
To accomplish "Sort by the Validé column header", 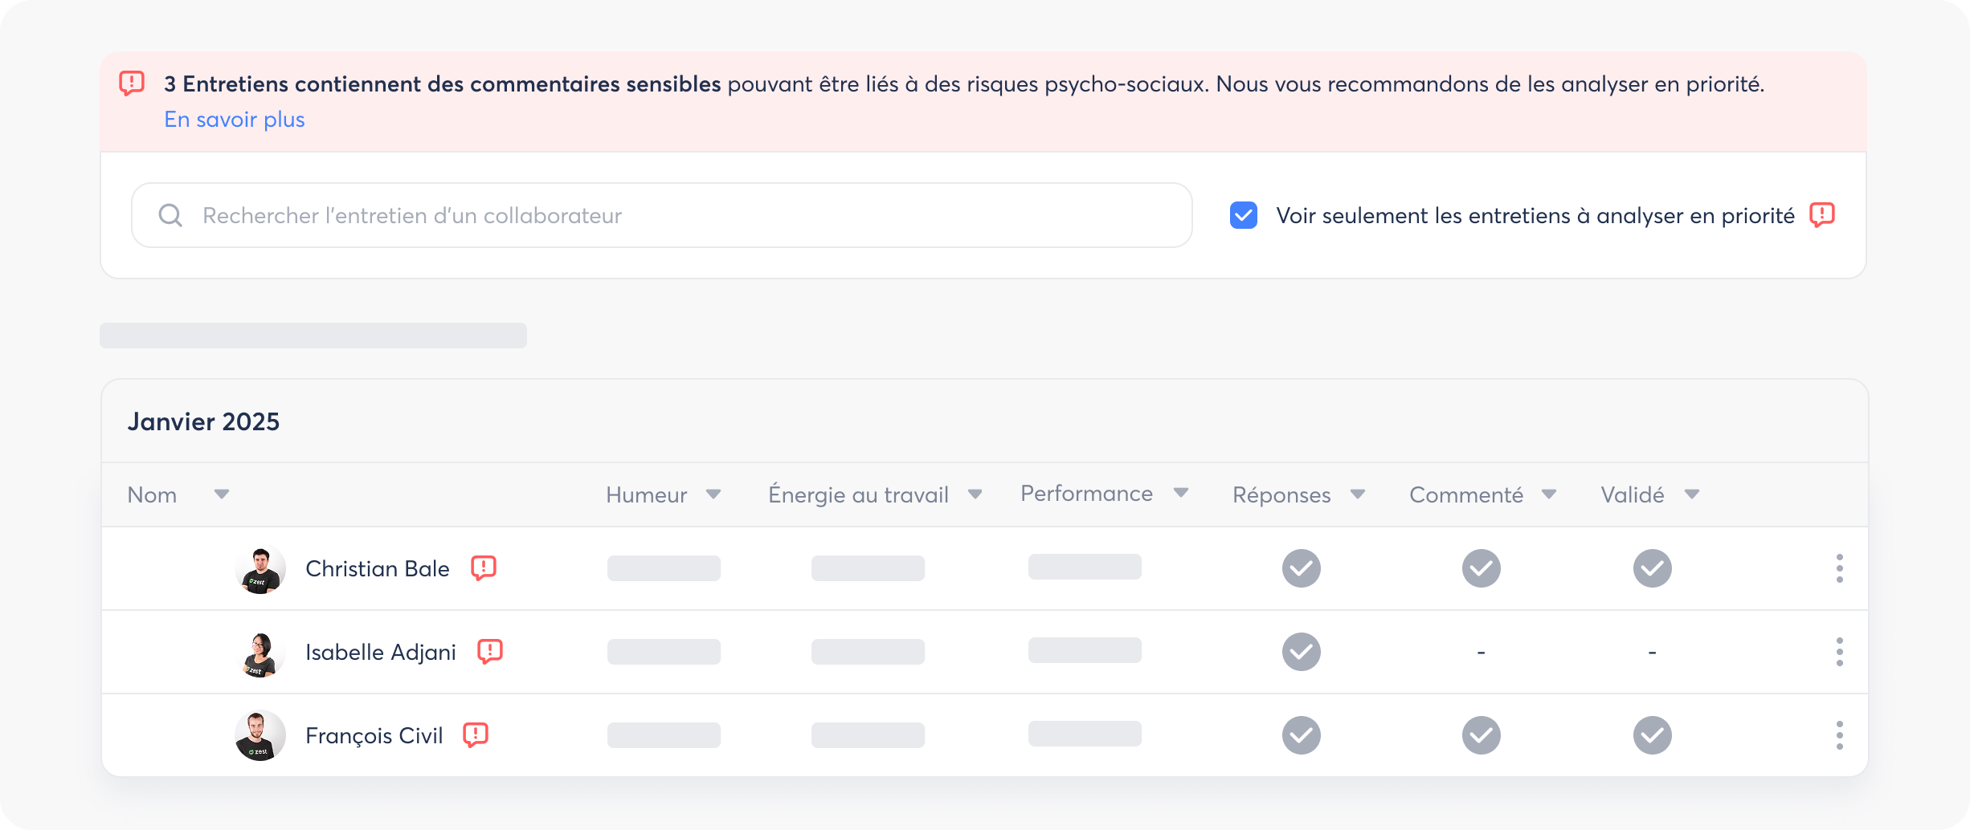I will pos(1691,494).
